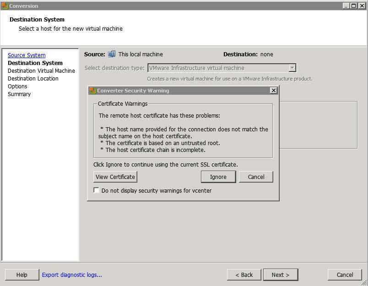This screenshot has width=368, height=286.
Task: Cancel the conversion wizard
Action: pyautogui.click(x=345, y=275)
